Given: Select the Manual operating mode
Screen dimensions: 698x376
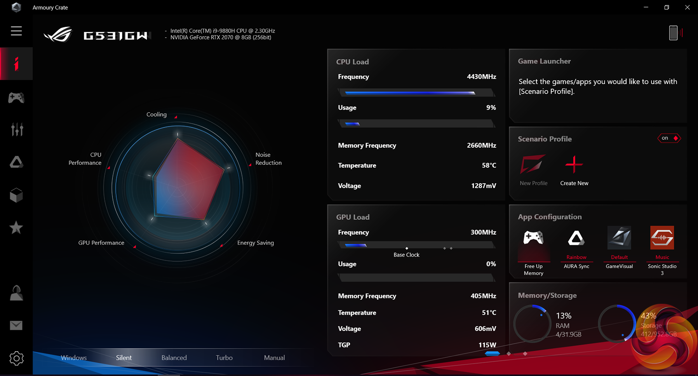Looking at the screenshot, I should [x=274, y=358].
